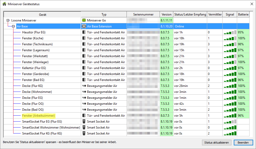256x149 pixels.
Task: Click the contact icon in Fenster (Werkstatt) row
Action: pyautogui.click(x=84, y=56)
